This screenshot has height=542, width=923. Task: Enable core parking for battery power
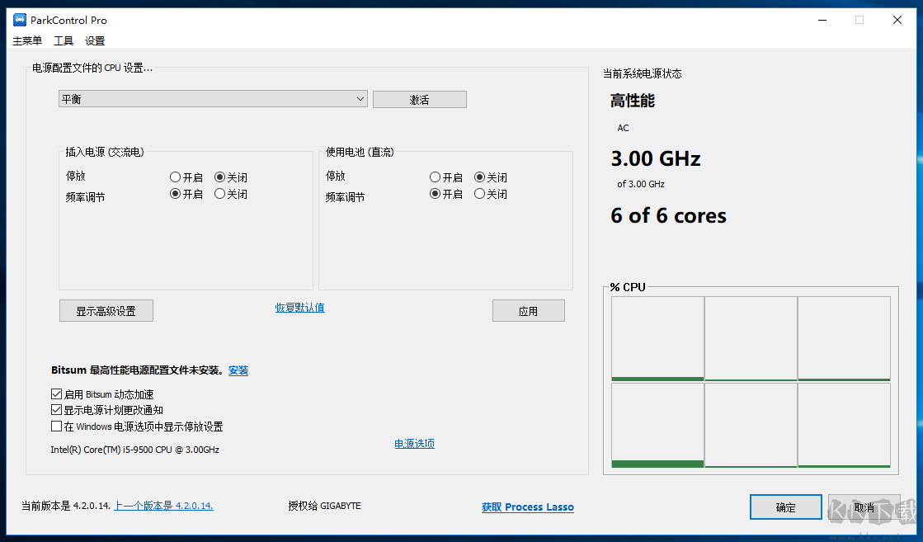pos(435,177)
